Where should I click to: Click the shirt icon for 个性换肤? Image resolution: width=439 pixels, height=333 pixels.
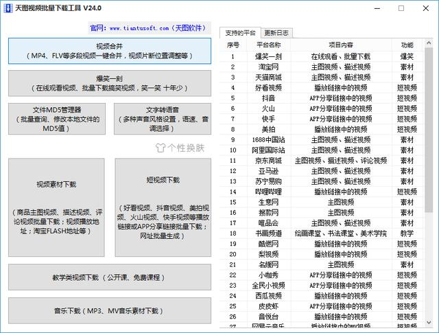[x=161, y=148]
